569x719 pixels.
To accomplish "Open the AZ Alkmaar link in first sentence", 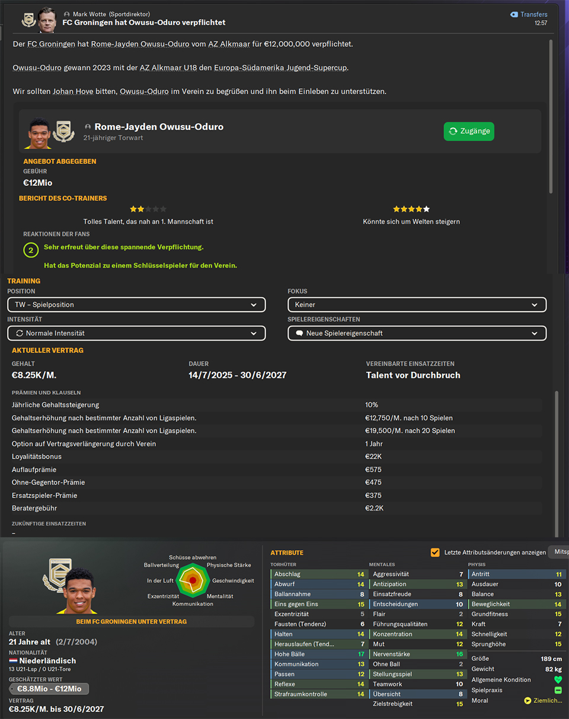I will (229, 44).
